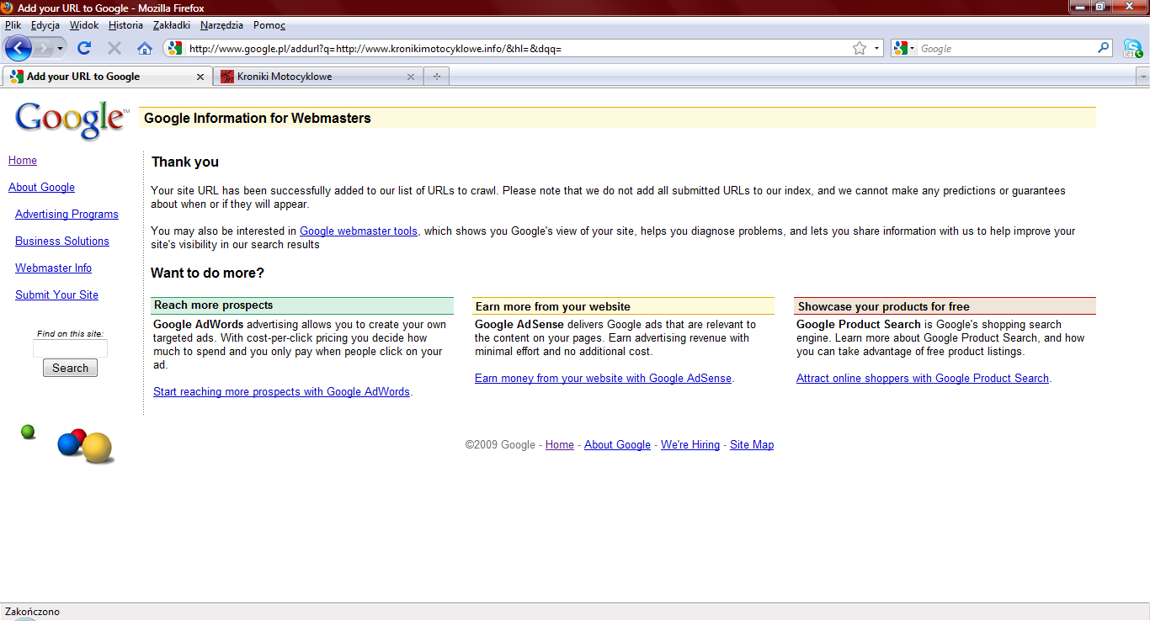This screenshot has height=621, width=1150.
Task: Click the toolbar extension icon at far right
Action: click(1133, 48)
